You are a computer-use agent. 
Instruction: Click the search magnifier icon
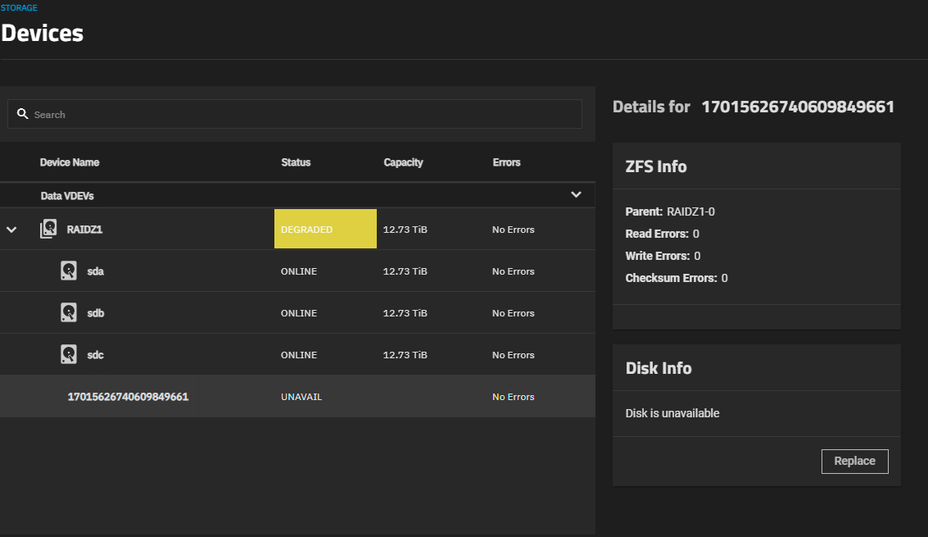tap(22, 114)
